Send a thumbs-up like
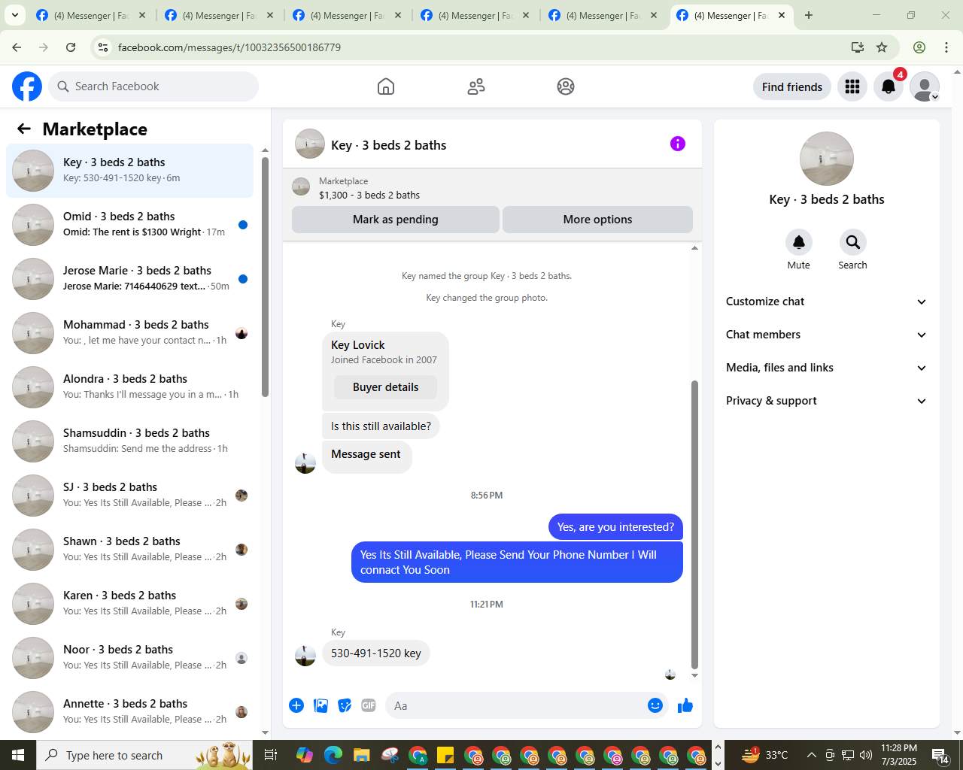The height and width of the screenshot is (770, 963). [685, 705]
